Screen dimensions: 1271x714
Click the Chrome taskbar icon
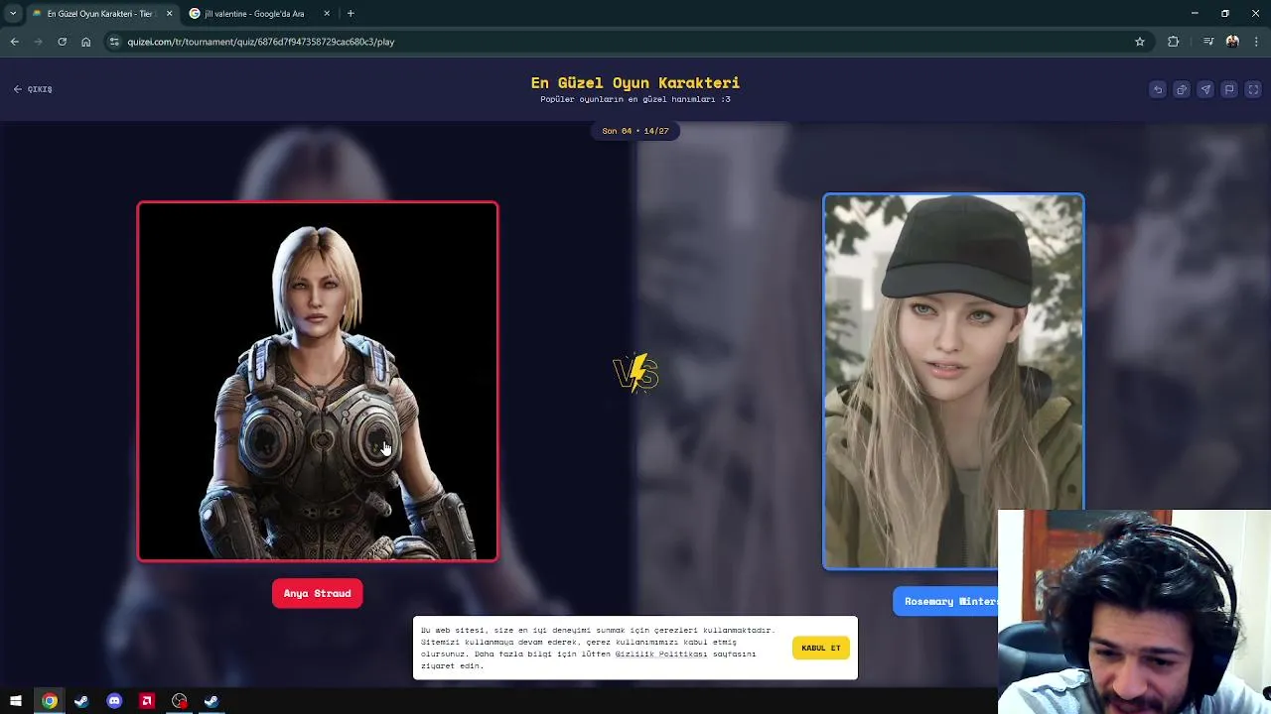49,701
